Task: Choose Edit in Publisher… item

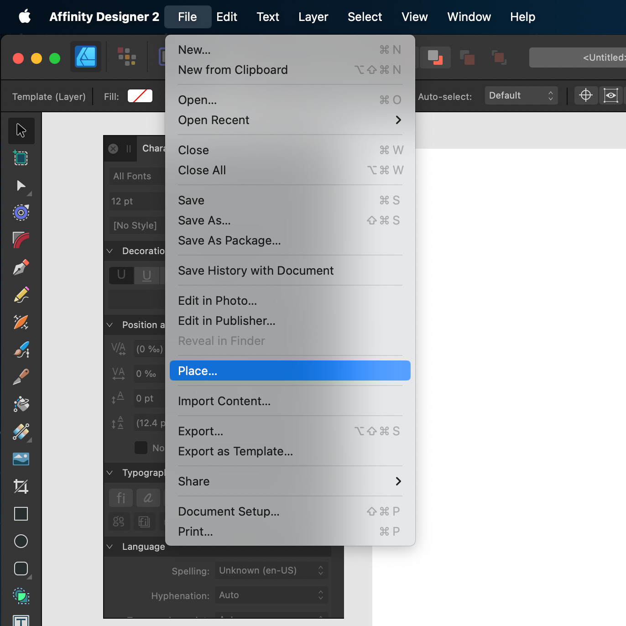Action: [x=290, y=321]
